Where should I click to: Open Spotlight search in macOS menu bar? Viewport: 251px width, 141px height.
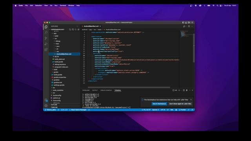pyautogui.click(x=217, y=5)
